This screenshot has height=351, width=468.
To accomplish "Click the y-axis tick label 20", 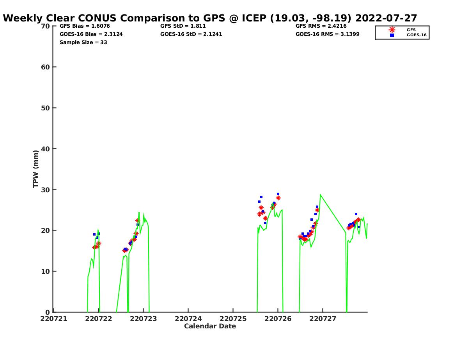I will [45, 230].
